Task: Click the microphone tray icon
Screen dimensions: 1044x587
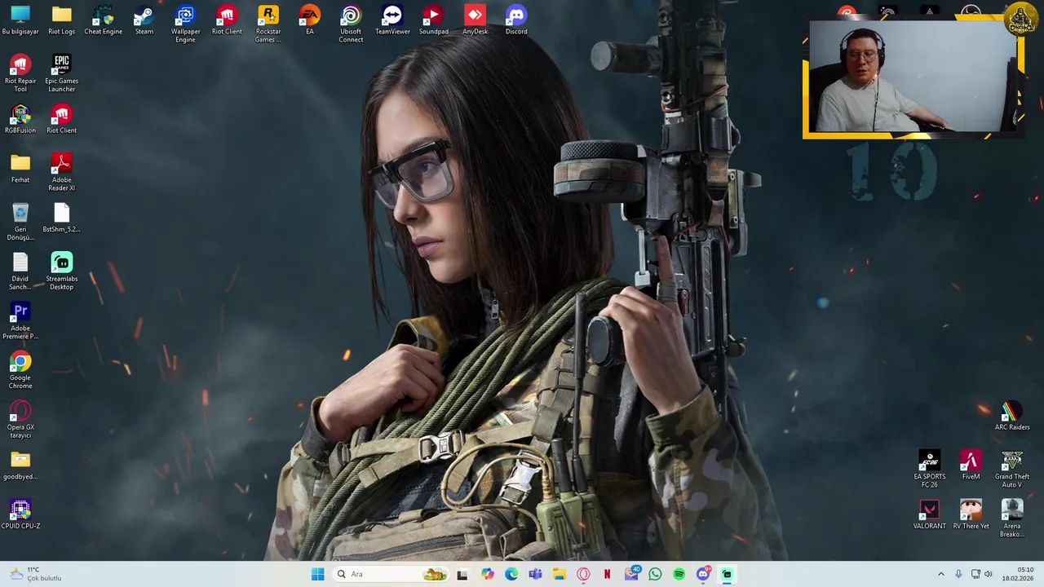Action: [958, 574]
